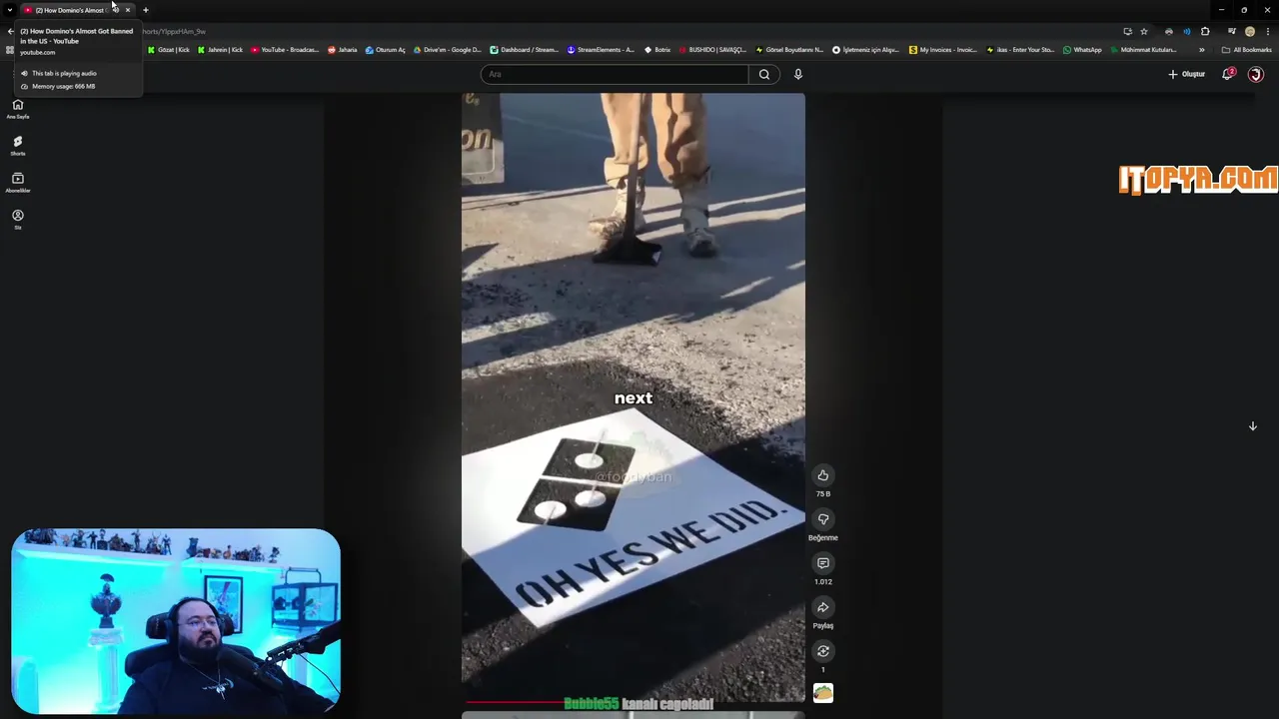This screenshot has width=1279, height=719.
Task: Start voice search with microphone
Action: 797,74
